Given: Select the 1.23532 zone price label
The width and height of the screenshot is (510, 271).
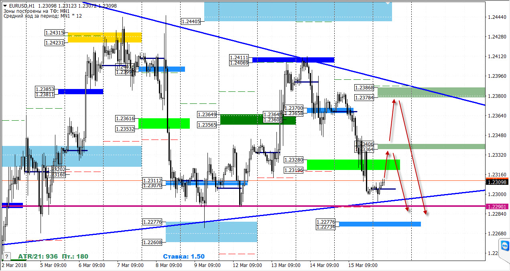Looking at the screenshot, I should [x=125, y=129].
